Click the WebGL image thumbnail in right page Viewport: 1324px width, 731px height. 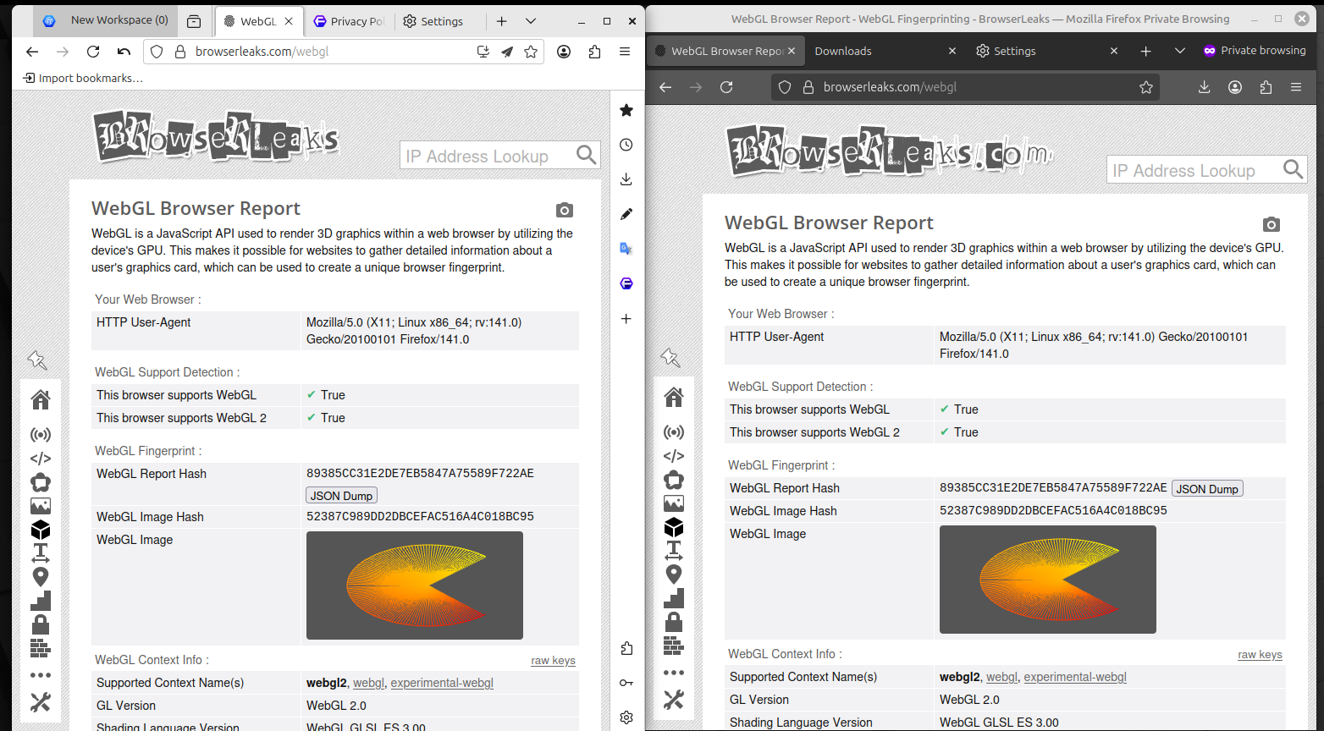(x=1048, y=580)
